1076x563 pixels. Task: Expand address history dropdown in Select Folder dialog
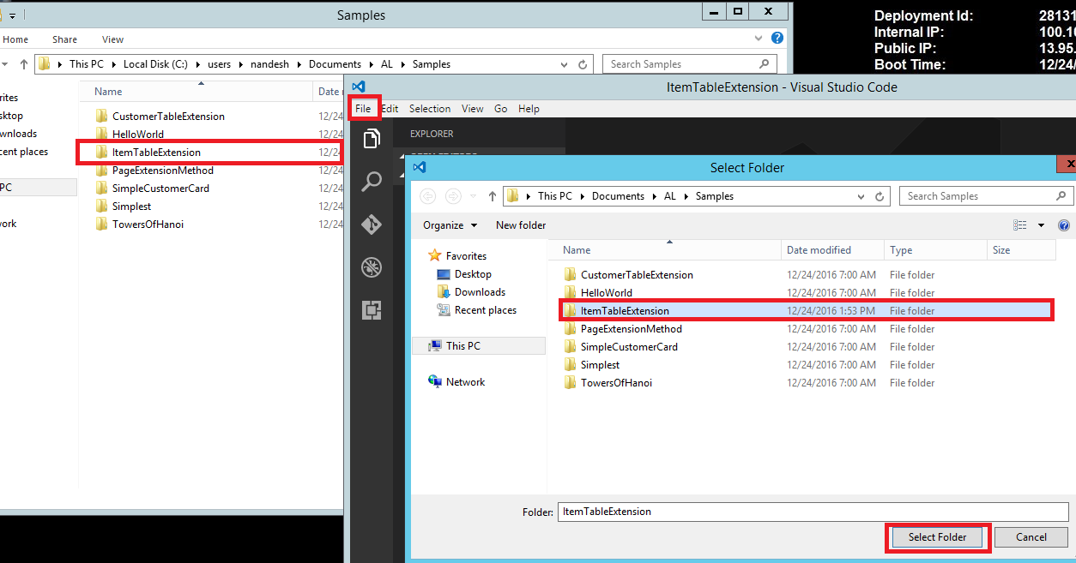click(861, 196)
